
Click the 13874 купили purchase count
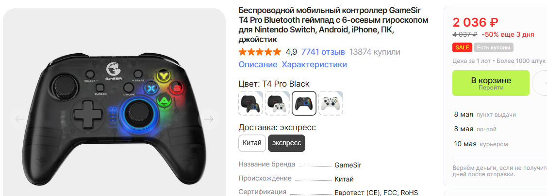[375, 52]
